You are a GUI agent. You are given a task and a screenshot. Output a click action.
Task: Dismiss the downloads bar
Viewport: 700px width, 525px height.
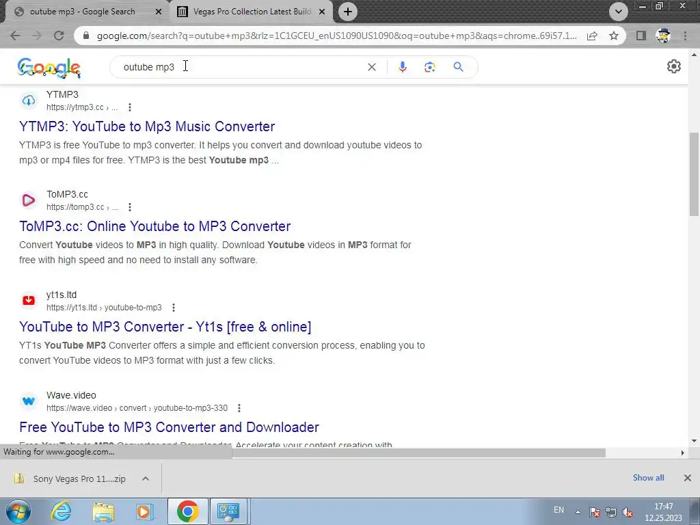(688, 478)
